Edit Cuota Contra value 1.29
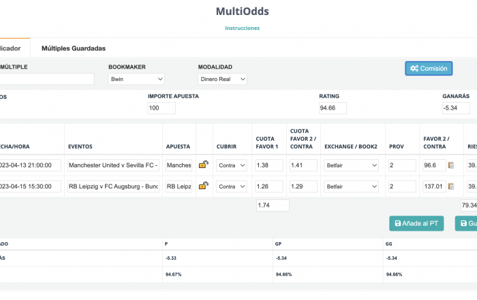 [303, 186]
